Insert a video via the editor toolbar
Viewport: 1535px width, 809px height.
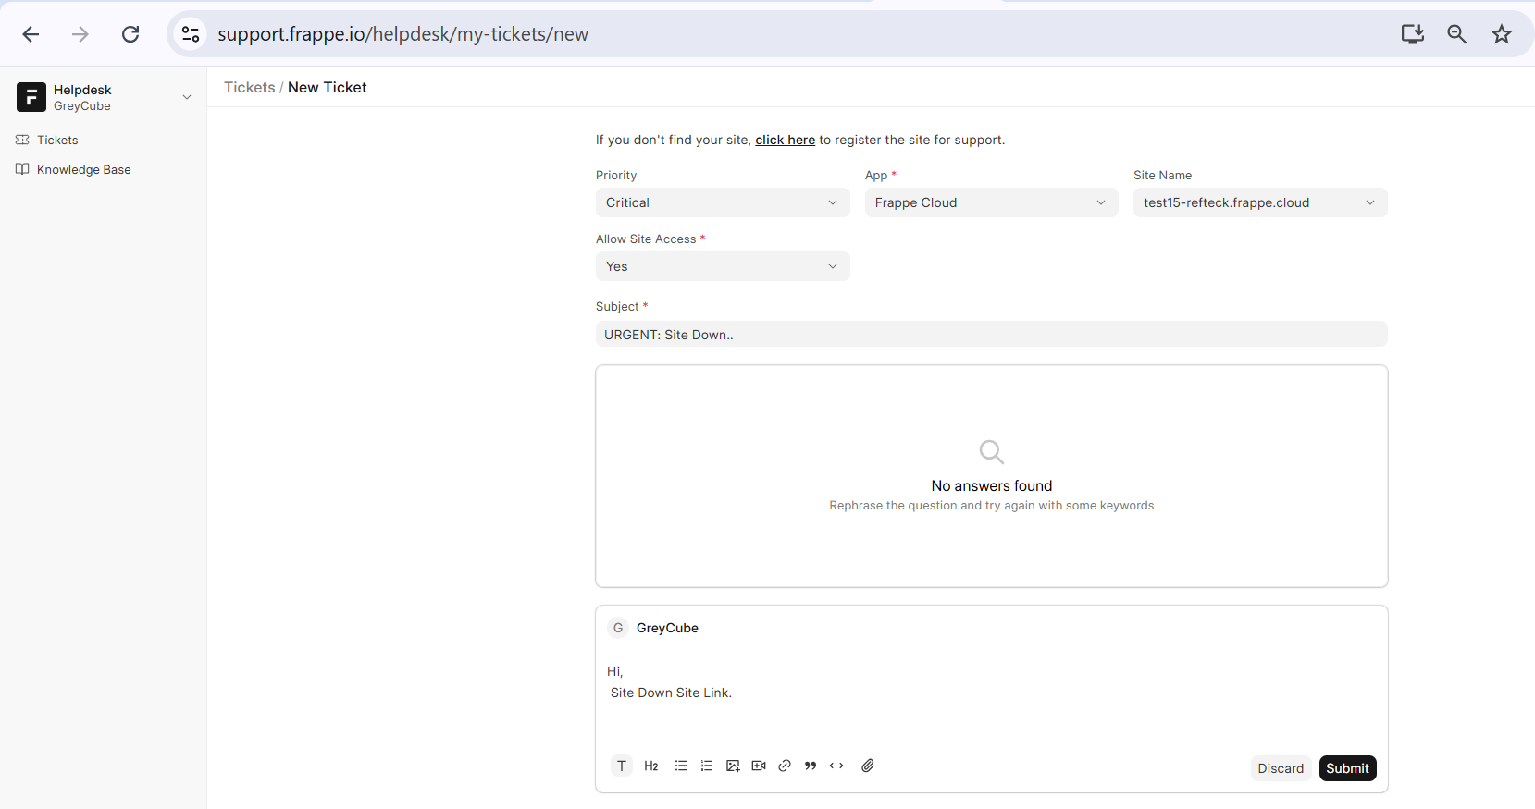point(759,766)
